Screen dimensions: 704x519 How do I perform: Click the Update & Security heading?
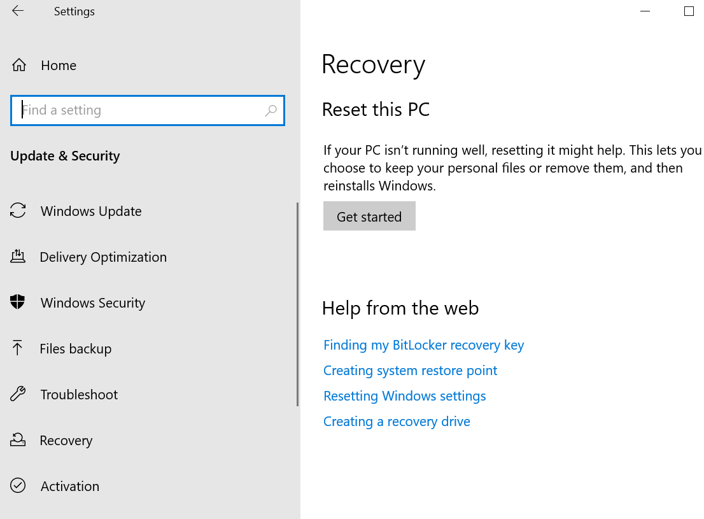point(65,156)
